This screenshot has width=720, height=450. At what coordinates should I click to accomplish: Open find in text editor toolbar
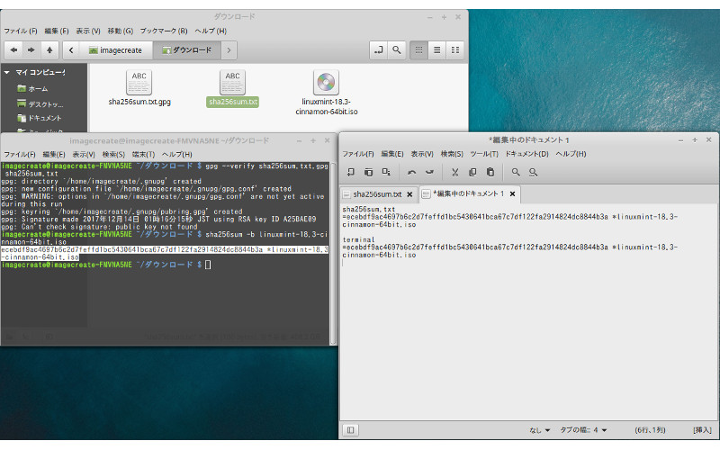click(516, 172)
